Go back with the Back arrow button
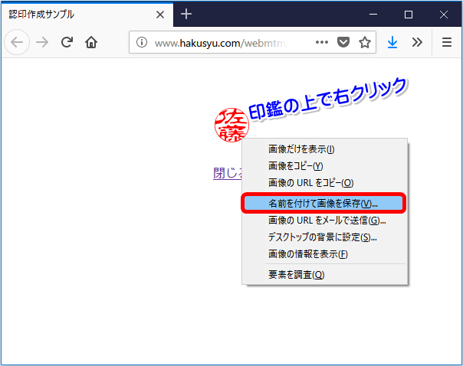463x366 pixels. coord(17,42)
